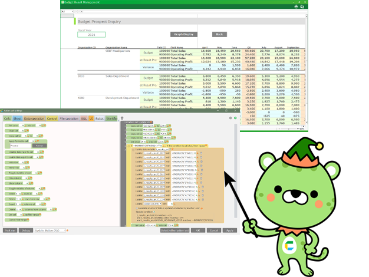Open the last column dropdown above Select column
The width and height of the screenshot is (369, 277).
pyautogui.click(x=154, y=200)
